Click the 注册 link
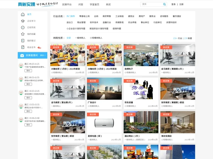The width and height of the screenshot is (213, 159). [181, 4]
